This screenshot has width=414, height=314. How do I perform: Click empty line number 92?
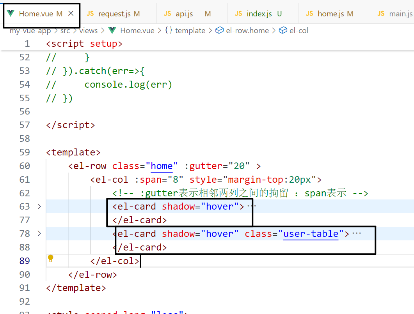coord(25,302)
